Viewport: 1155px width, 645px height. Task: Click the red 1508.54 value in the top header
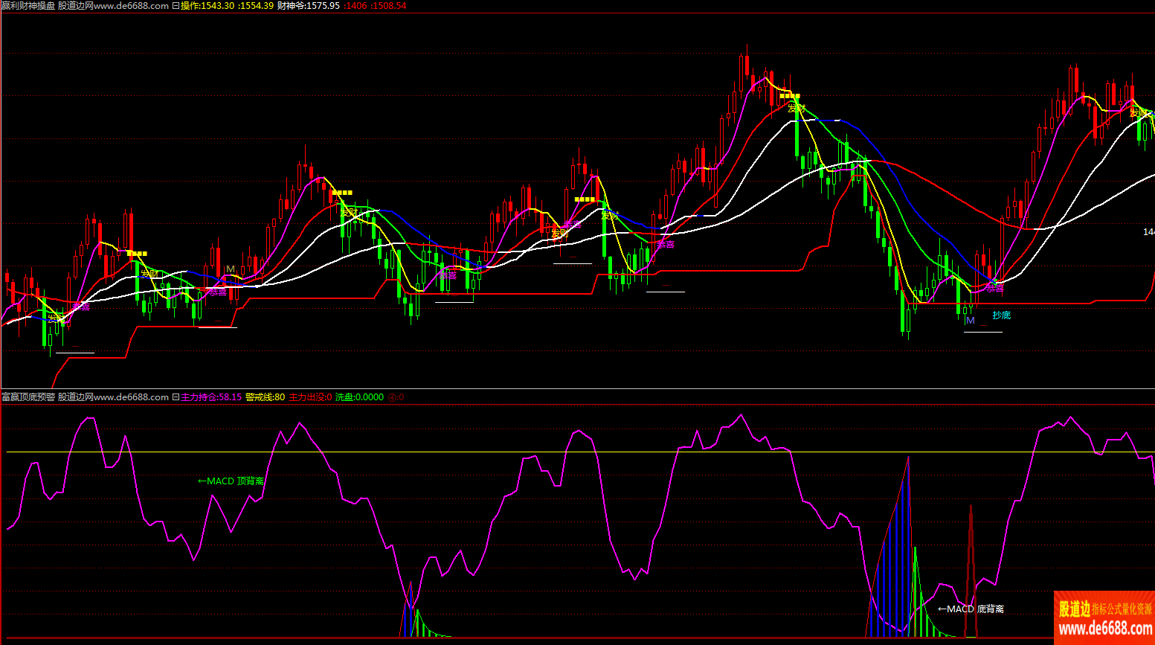pos(390,5)
